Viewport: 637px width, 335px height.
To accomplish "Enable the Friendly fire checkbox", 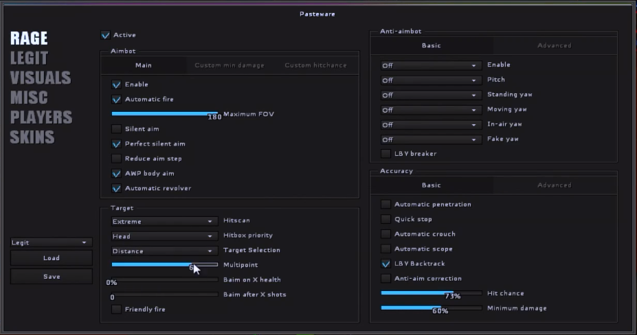I will pos(117,310).
